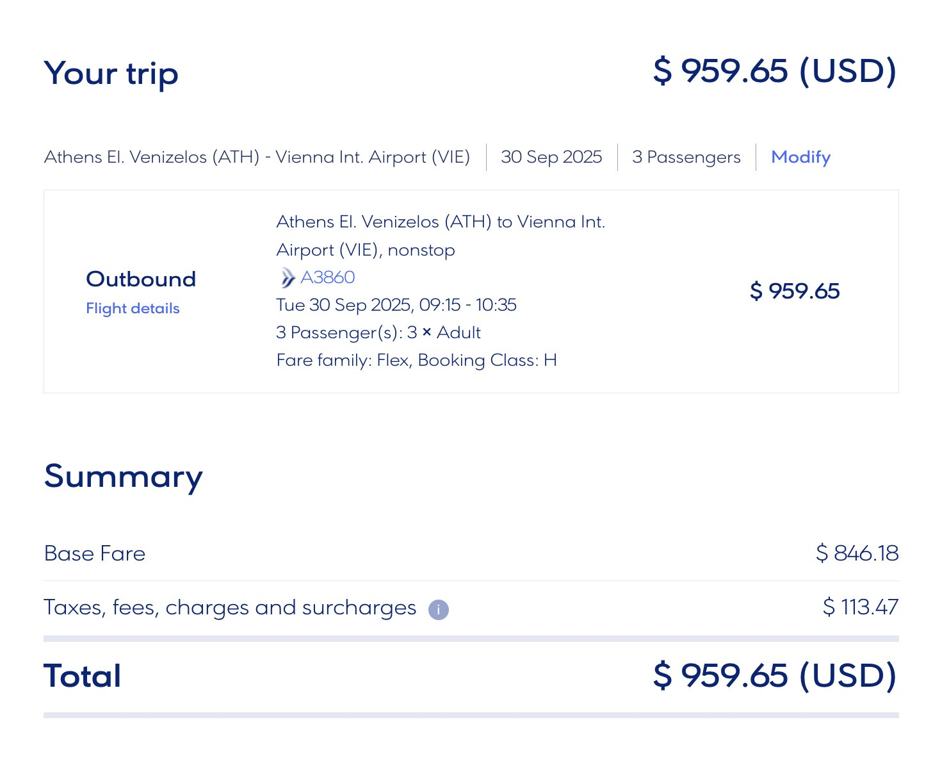Click the Base Fare label
The width and height of the screenshot is (949, 770).
[95, 553]
